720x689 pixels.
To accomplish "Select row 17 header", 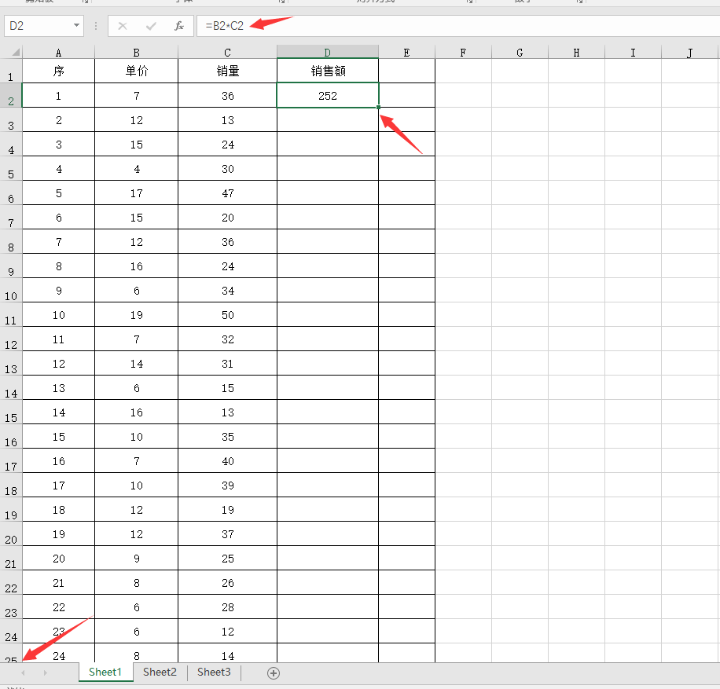I will coord(10,460).
